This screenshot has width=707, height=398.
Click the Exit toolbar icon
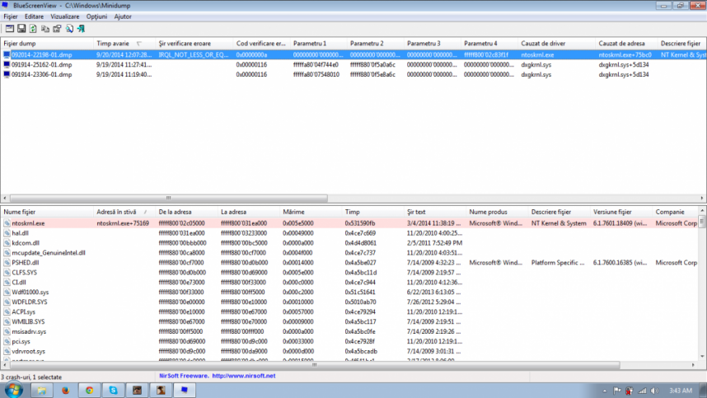point(80,29)
